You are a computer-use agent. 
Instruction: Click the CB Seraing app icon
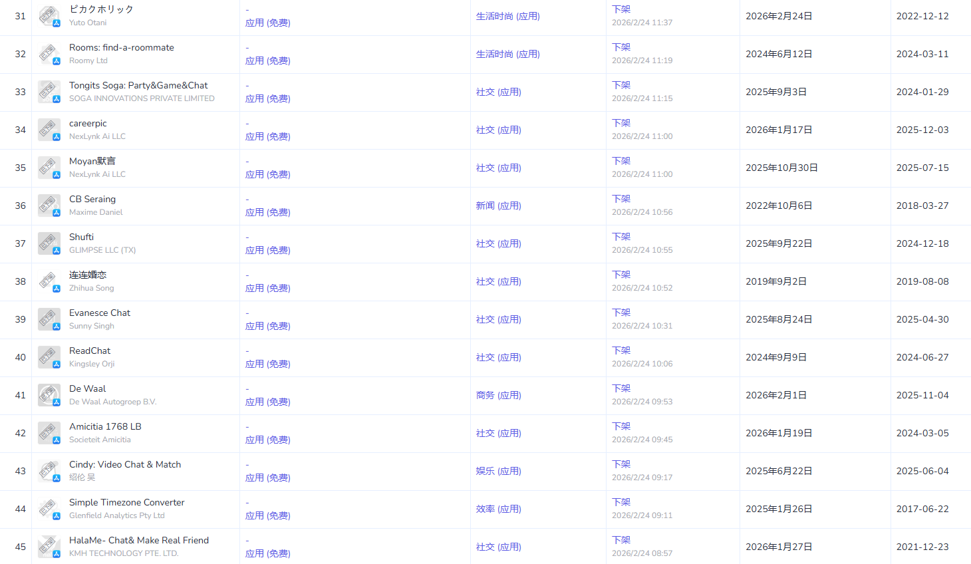pyautogui.click(x=49, y=206)
